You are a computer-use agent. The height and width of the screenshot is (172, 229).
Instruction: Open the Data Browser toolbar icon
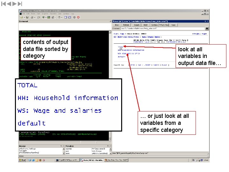[x=70, y=18]
